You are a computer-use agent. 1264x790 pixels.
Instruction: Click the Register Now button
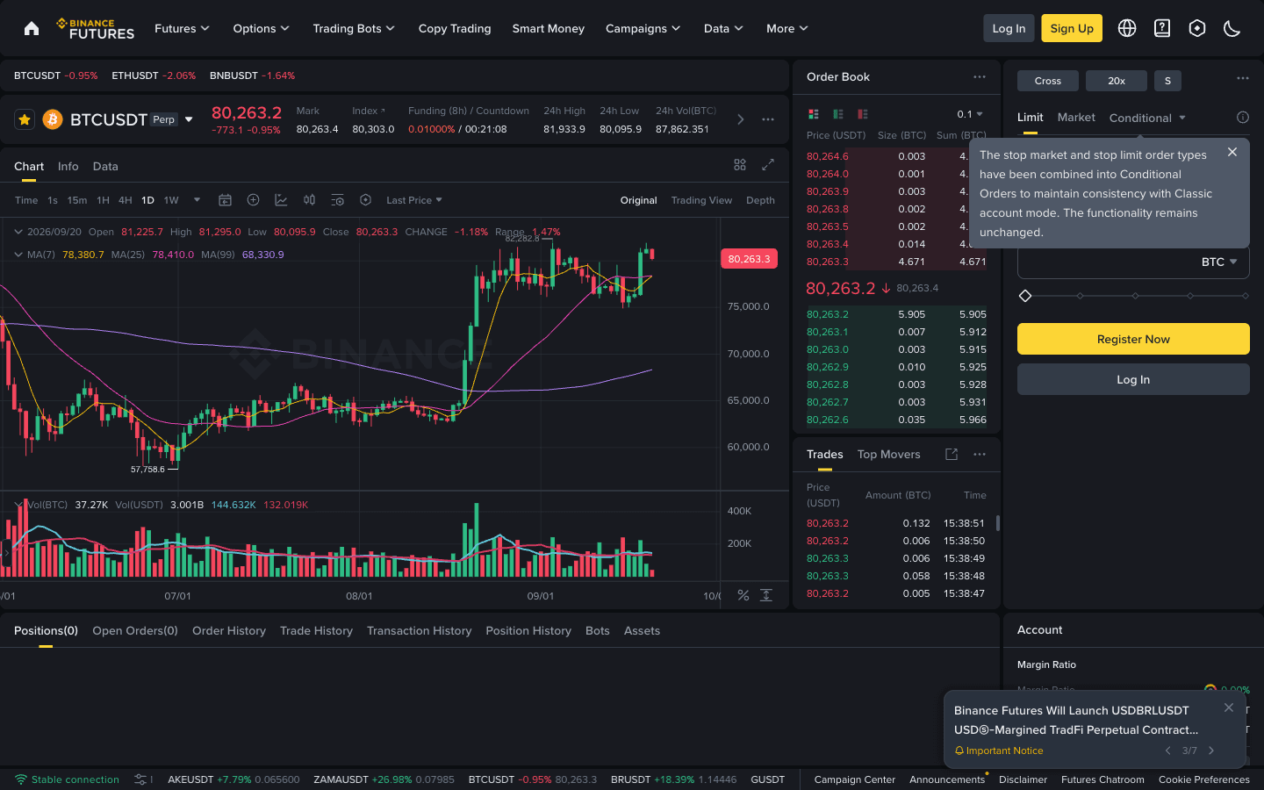pyautogui.click(x=1133, y=339)
